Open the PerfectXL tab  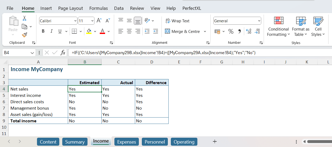tap(192, 8)
